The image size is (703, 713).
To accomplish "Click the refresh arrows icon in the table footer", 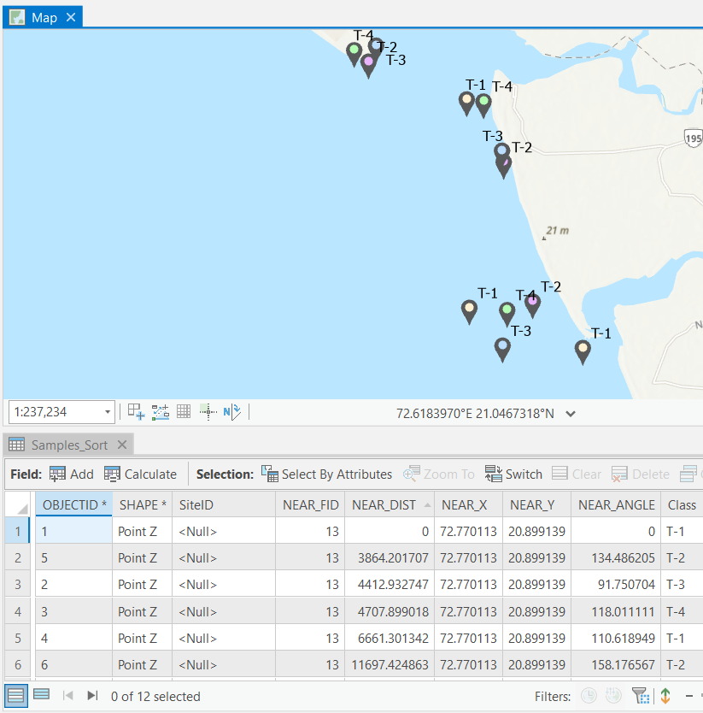I will [665, 695].
